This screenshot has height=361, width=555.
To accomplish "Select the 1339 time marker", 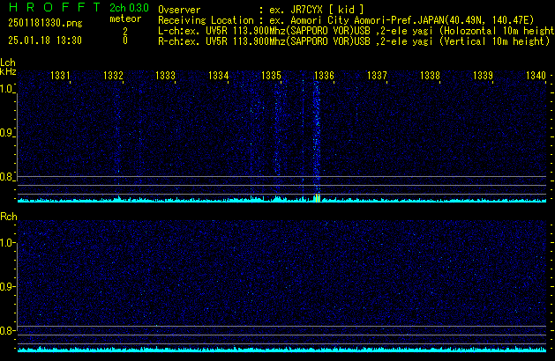I will click(483, 76).
